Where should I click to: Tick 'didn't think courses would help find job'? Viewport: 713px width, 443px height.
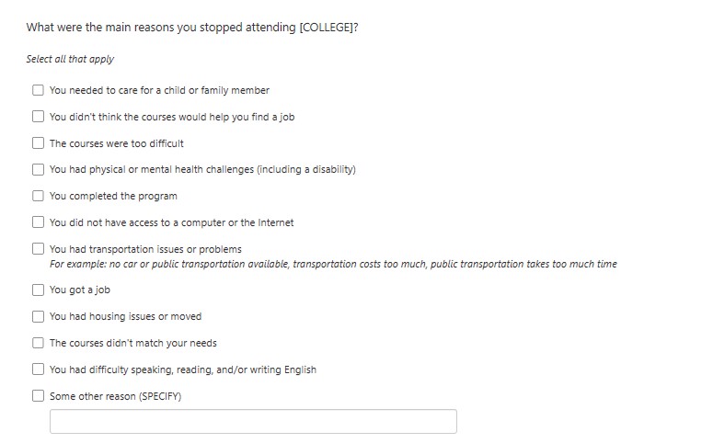(38, 117)
